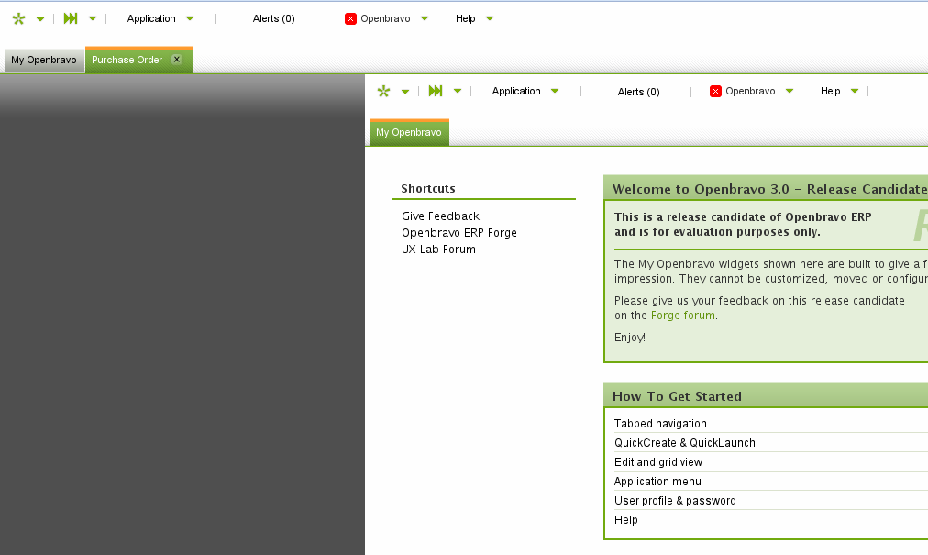Open the User profile & password help item

point(675,501)
